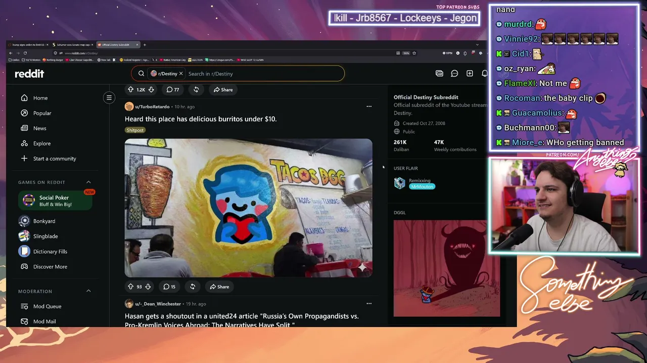
Task: Open the notifications bell icon
Action: pos(484,74)
